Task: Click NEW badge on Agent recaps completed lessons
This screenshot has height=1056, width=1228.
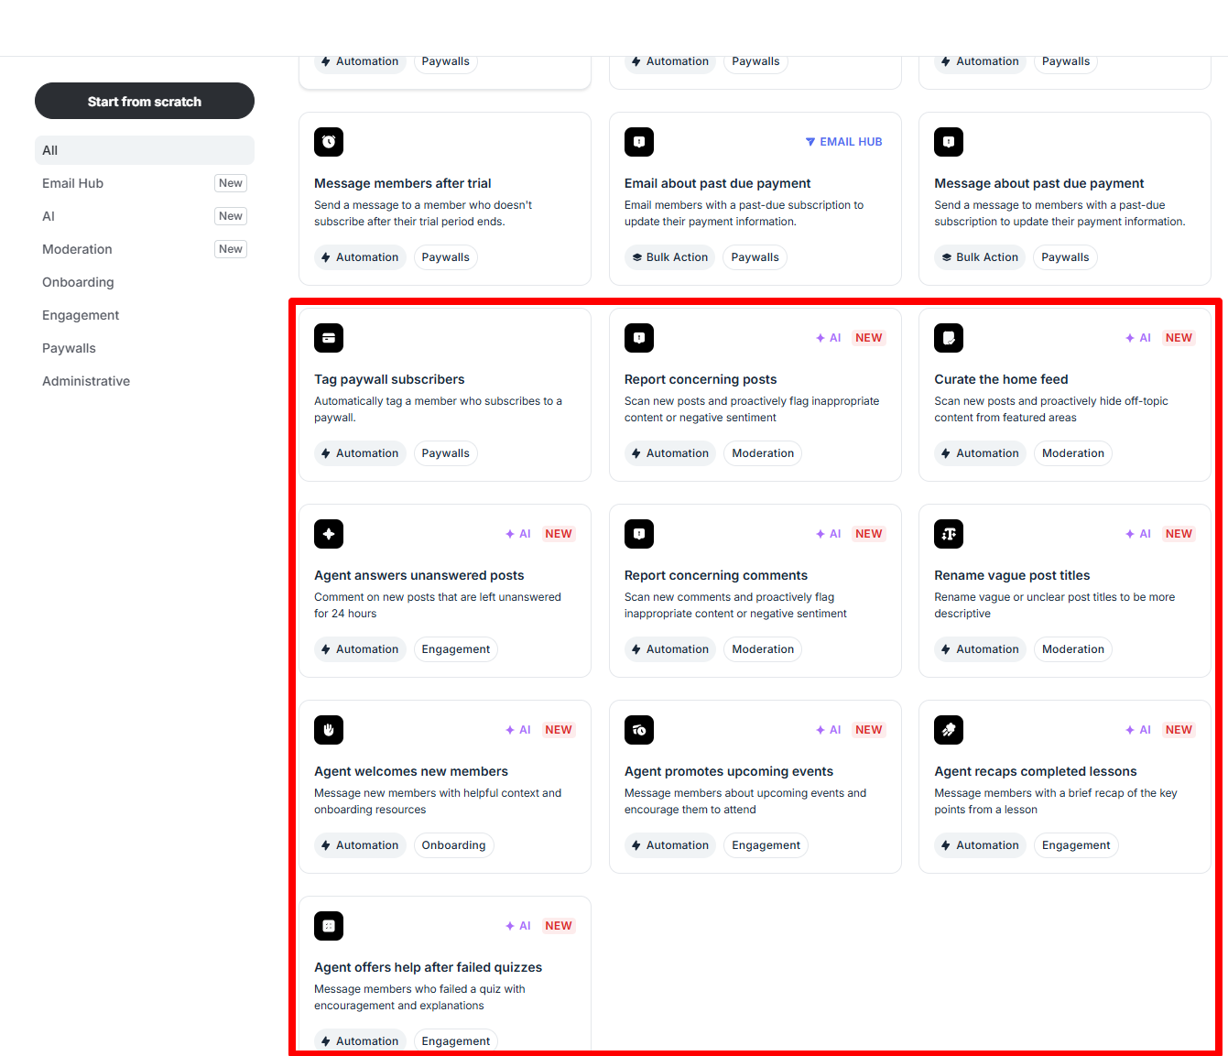Action: click(x=1179, y=730)
